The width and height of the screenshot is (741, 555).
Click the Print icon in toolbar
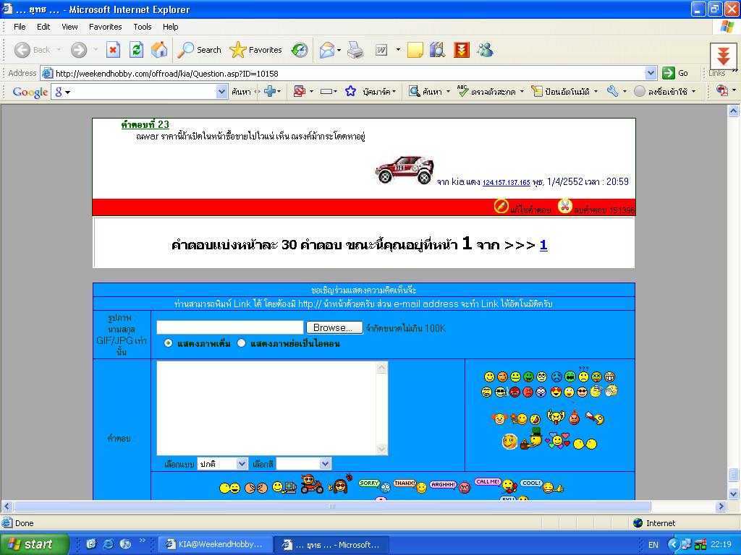tap(355, 50)
